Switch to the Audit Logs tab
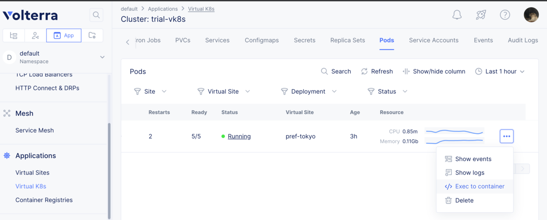547x220 pixels. coord(523,40)
